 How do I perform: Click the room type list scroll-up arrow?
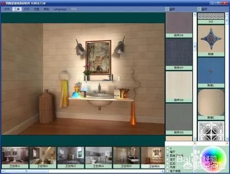pyautogui.click(x=195, y=148)
